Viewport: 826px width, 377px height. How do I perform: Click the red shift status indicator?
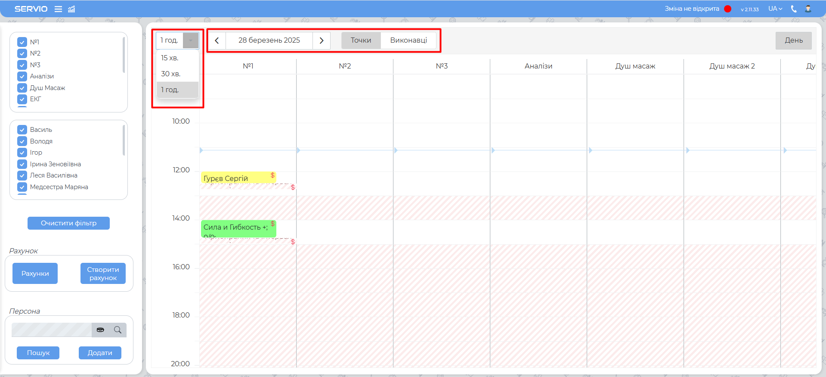[x=728, y=9]
